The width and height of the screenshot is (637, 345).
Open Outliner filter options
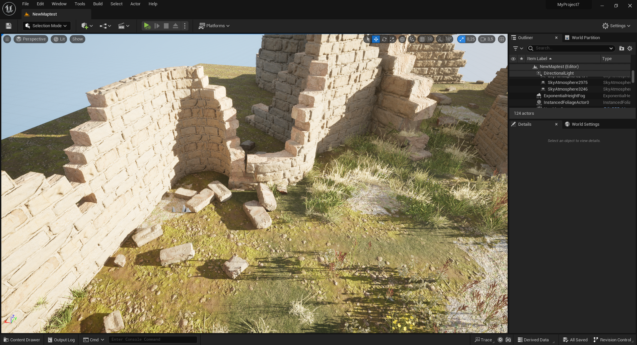[518, 48]
